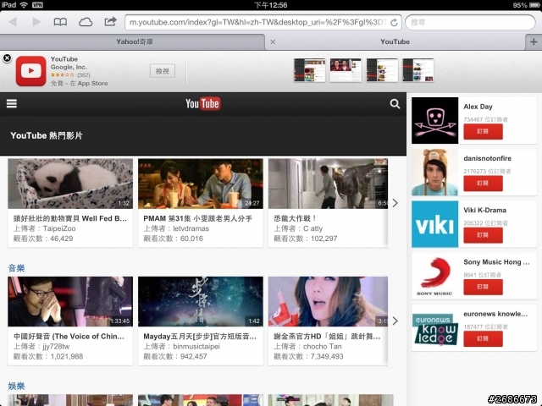
Task: Subscribe to Alex Day channel
Action: tap(483, 132)
